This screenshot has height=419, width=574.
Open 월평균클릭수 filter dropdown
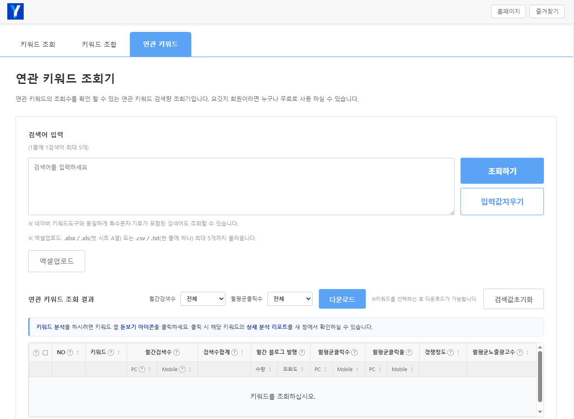tap(290, 299)
